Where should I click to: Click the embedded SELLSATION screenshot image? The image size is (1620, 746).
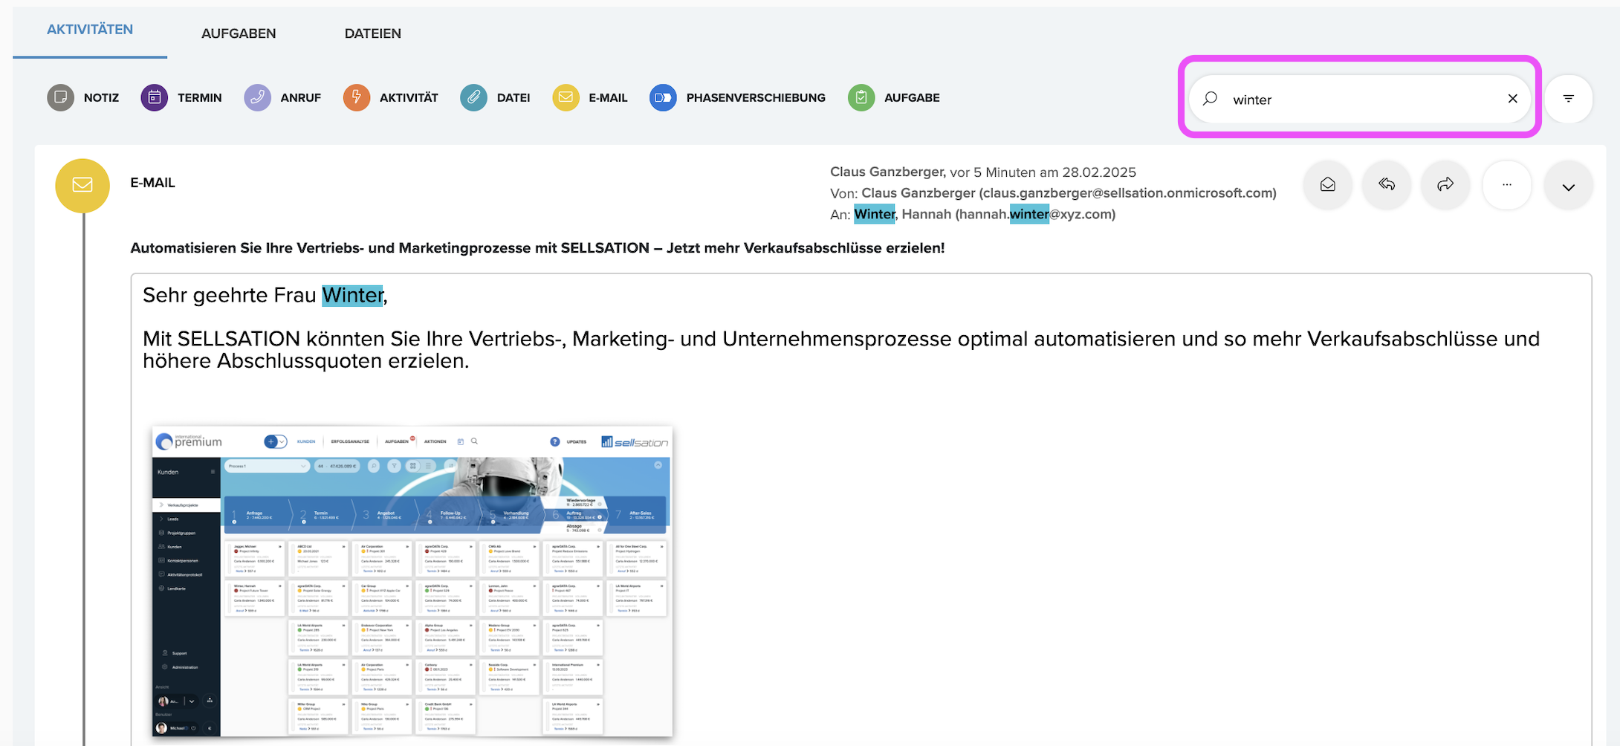(412, 582)
